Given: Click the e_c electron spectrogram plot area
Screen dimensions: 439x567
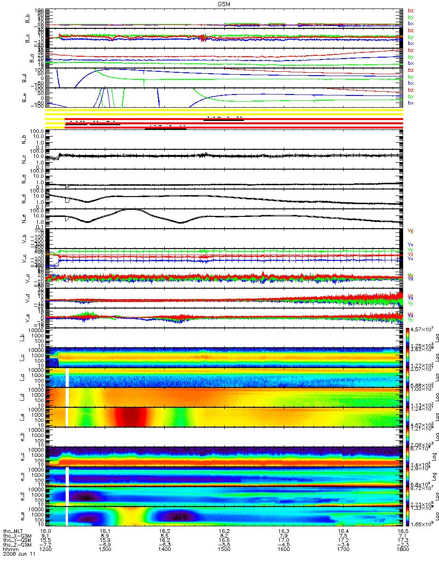Looking at the screenshot, I should point(224,456).
